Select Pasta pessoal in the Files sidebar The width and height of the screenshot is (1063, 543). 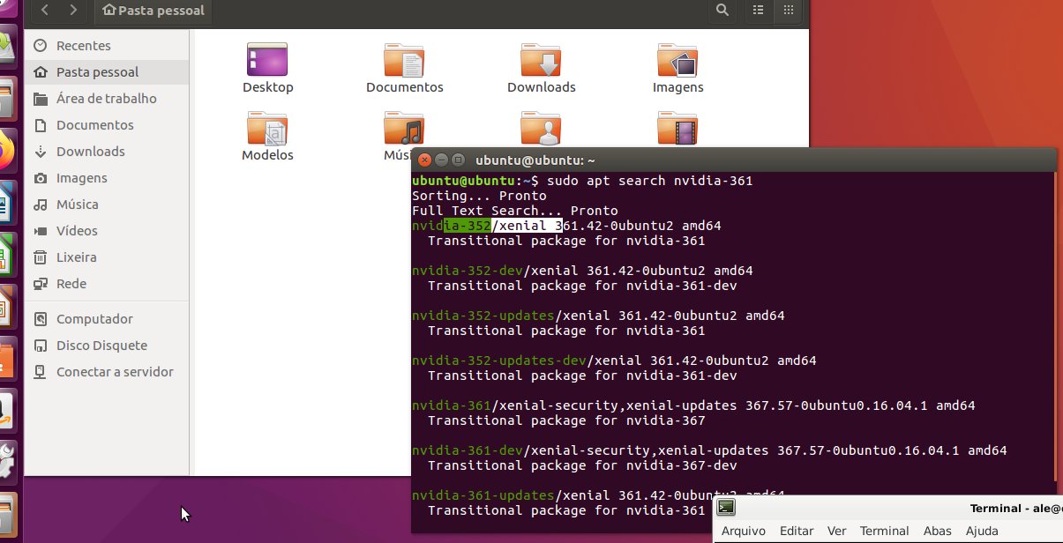[107, 72]
